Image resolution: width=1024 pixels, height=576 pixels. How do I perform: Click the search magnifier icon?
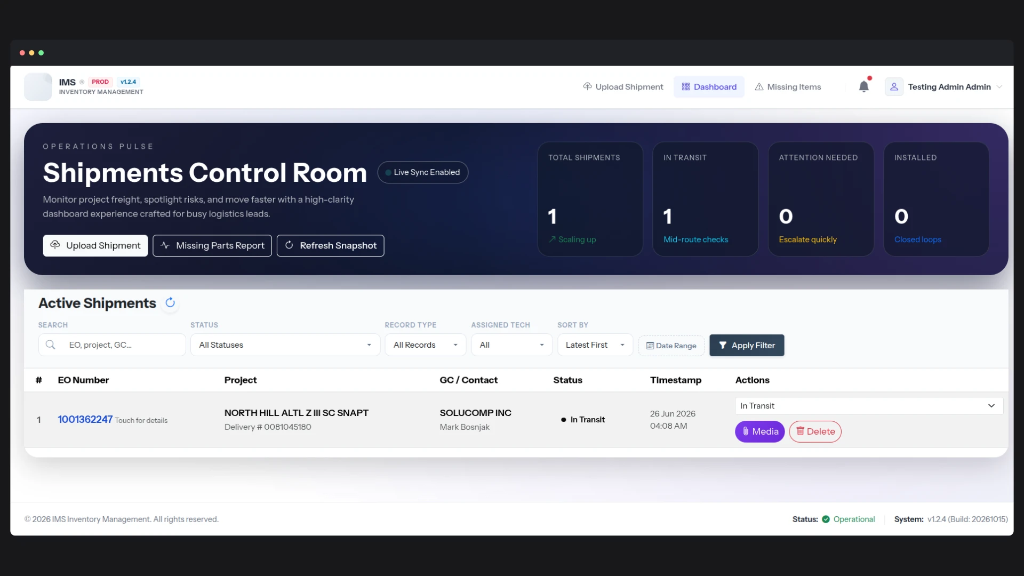tap(51, 345)
